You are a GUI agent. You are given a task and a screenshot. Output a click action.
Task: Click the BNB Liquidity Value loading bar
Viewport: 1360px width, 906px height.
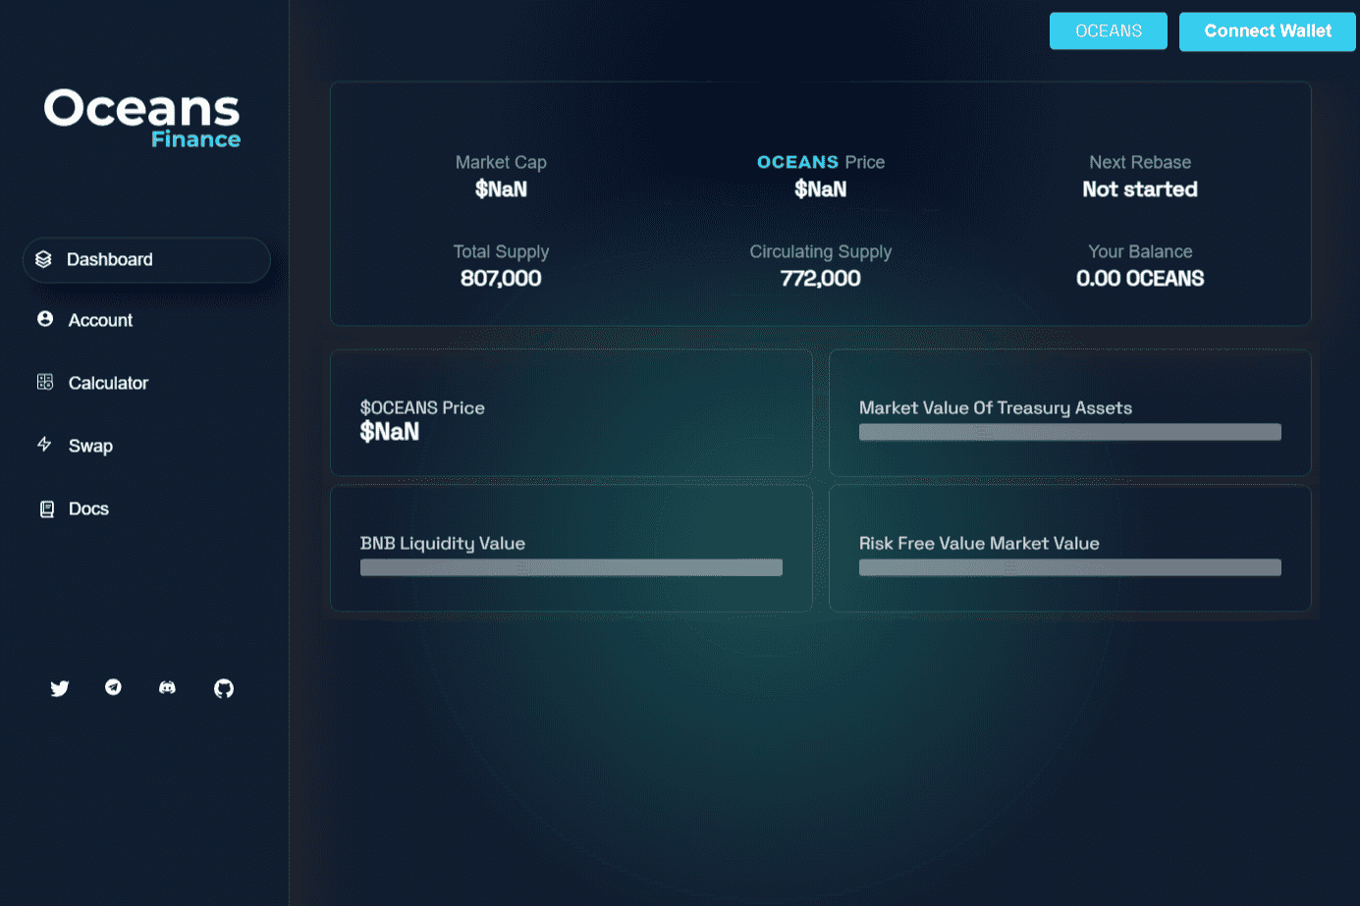[x=571, y=567]
